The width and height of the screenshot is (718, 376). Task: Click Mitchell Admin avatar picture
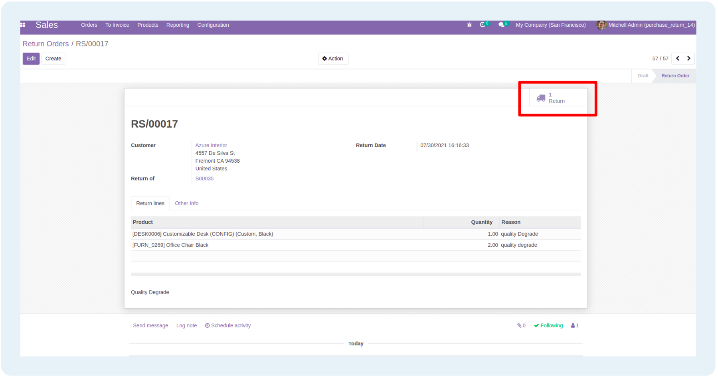click(601, 25)
